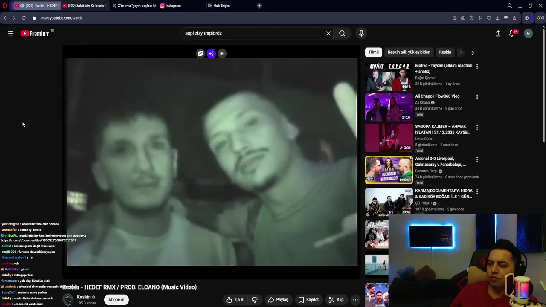Create a clip with Klip button
The height and width of the screenshot is (307, 546).
[x=336, y=300]
